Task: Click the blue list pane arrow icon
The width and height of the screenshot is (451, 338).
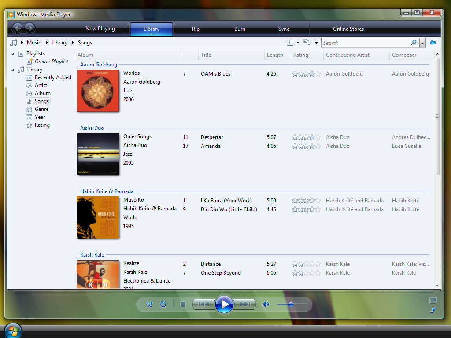Action: pos(433,43)
